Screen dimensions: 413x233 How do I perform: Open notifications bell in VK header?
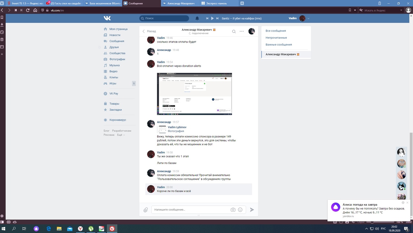point(197,18)
